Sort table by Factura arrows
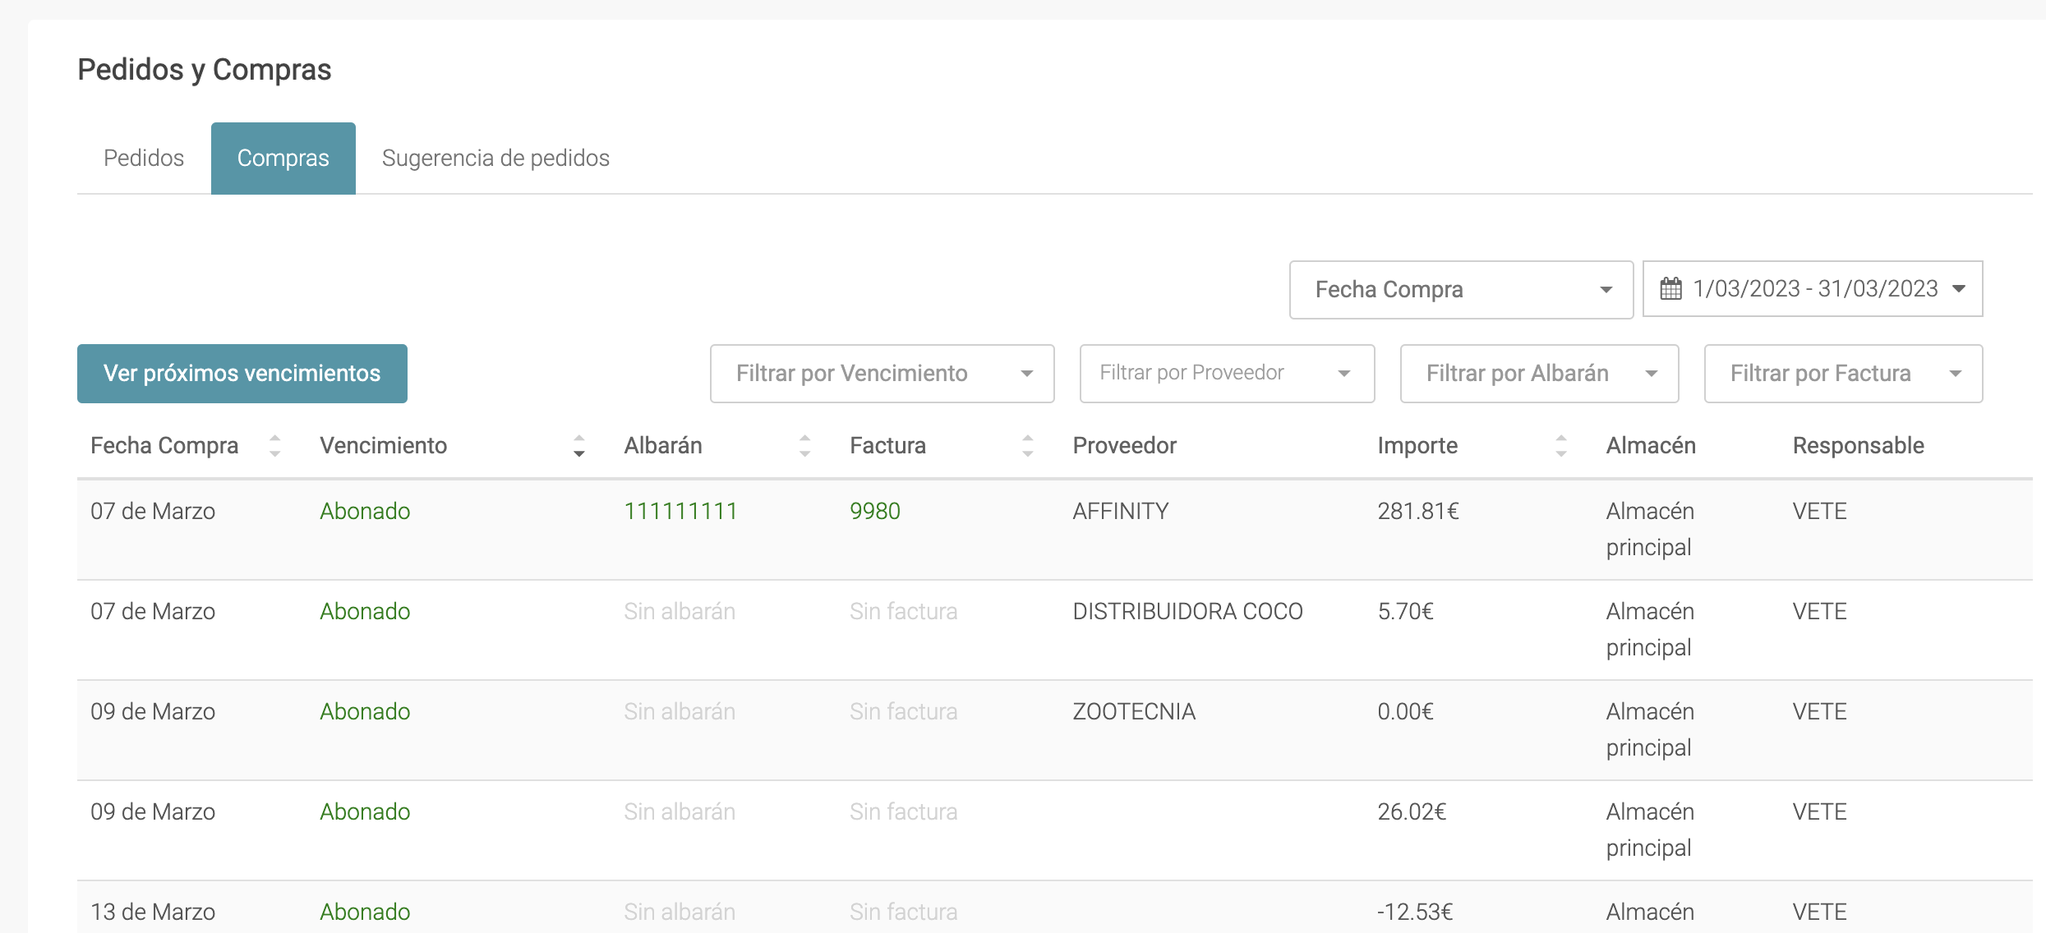Screen dimensions: 2046x933 1027,446
